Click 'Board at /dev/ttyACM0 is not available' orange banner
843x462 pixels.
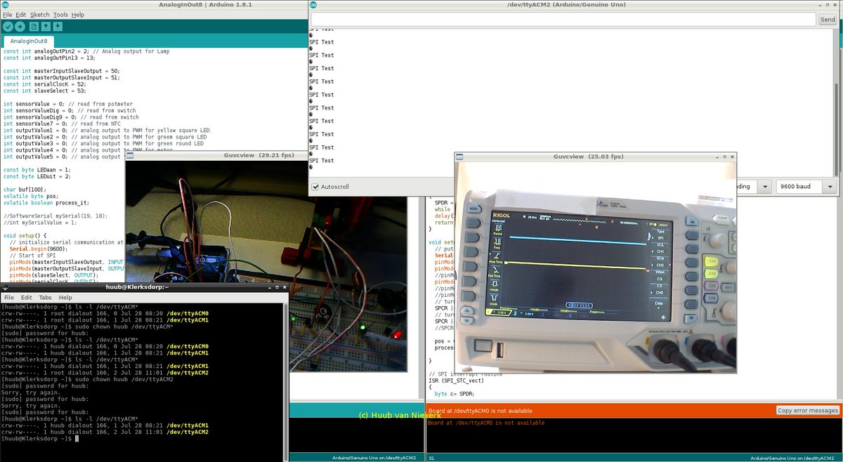(x=481, y=411)
